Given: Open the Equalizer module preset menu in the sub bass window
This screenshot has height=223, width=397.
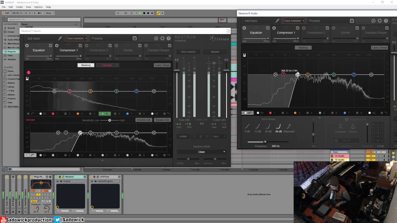Looking at the screenshot, I should click(x=50, y=46).
